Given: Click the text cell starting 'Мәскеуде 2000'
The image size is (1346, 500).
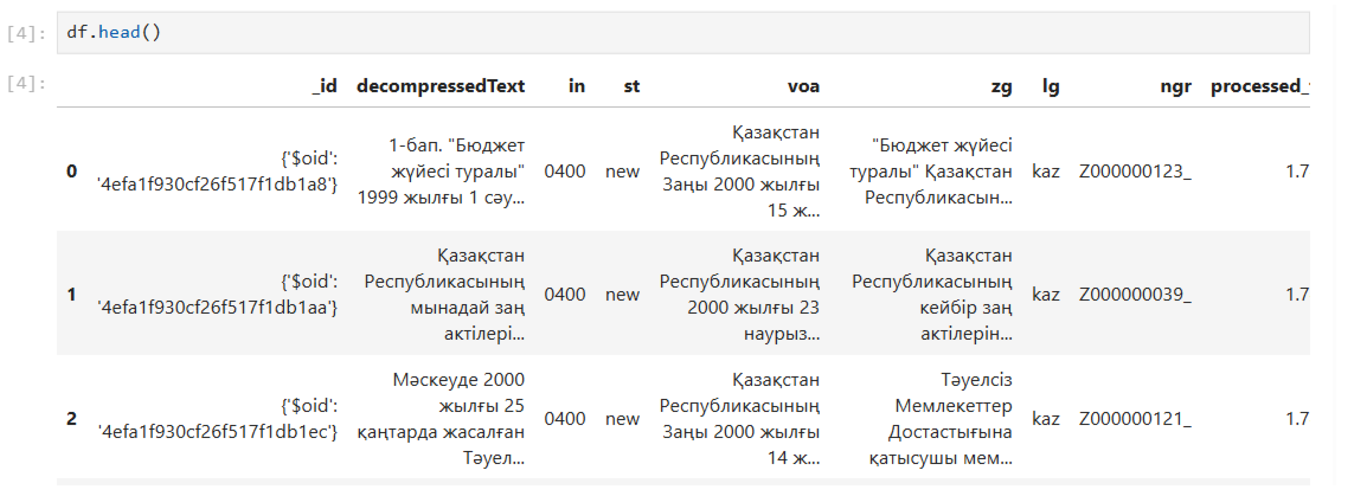Looking at the screenshot, I should point(440,418).
